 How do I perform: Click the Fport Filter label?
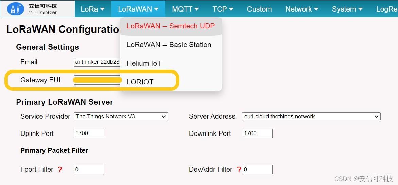point(37,169)
